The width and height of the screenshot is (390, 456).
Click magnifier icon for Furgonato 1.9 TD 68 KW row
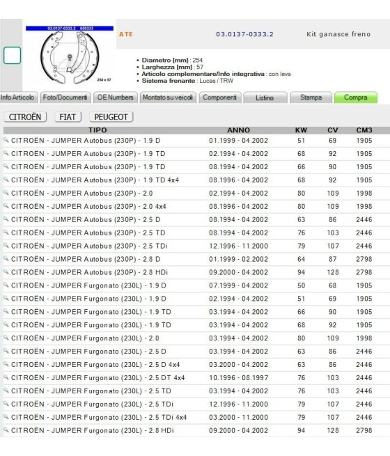point(6,324)
